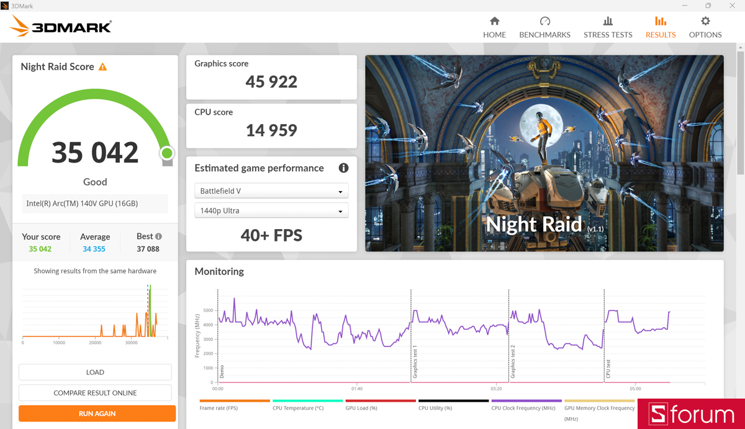Click the info icon next to Best score
745x429 pixels.
(158, 237)
